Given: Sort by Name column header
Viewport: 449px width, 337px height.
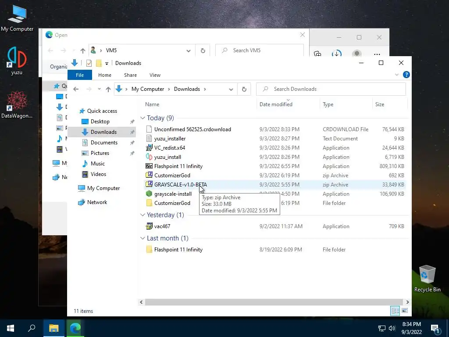Looking at the screenshot, I should click(152, 104).
